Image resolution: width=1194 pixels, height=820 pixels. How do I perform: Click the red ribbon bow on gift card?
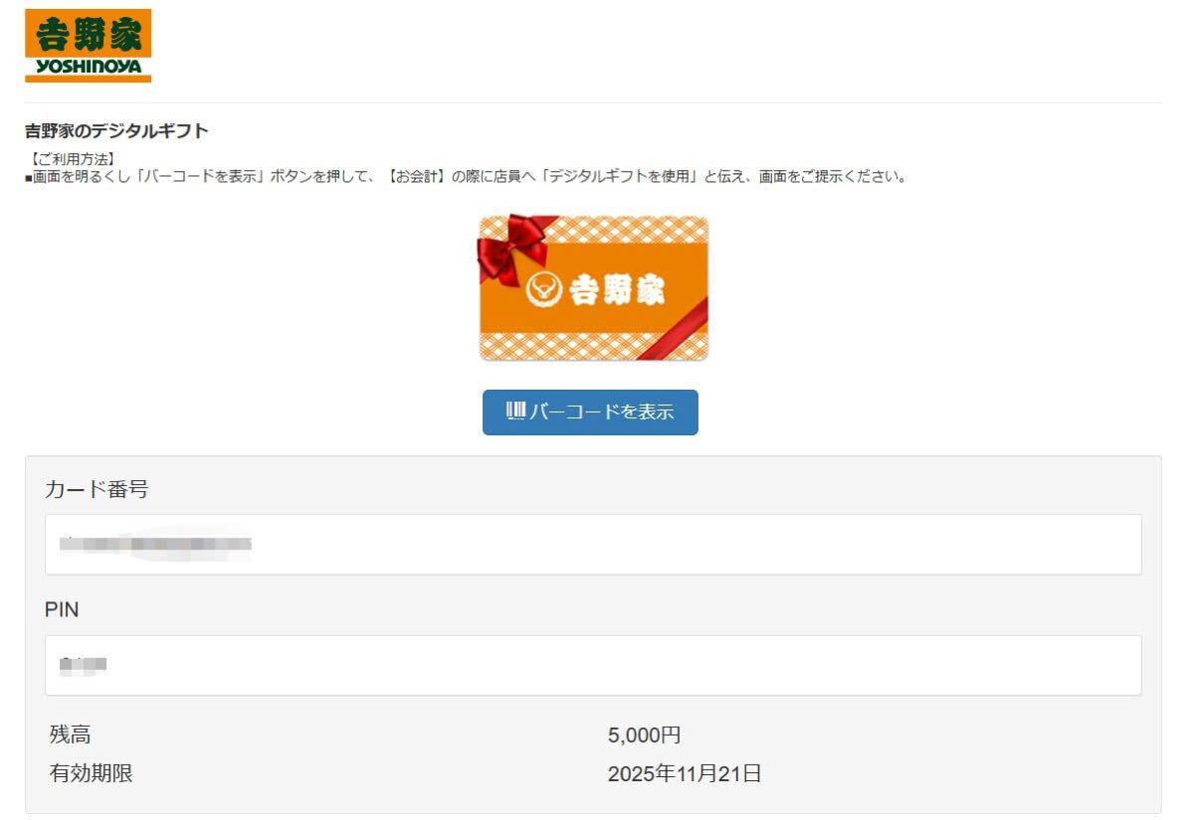coord(512,246)
